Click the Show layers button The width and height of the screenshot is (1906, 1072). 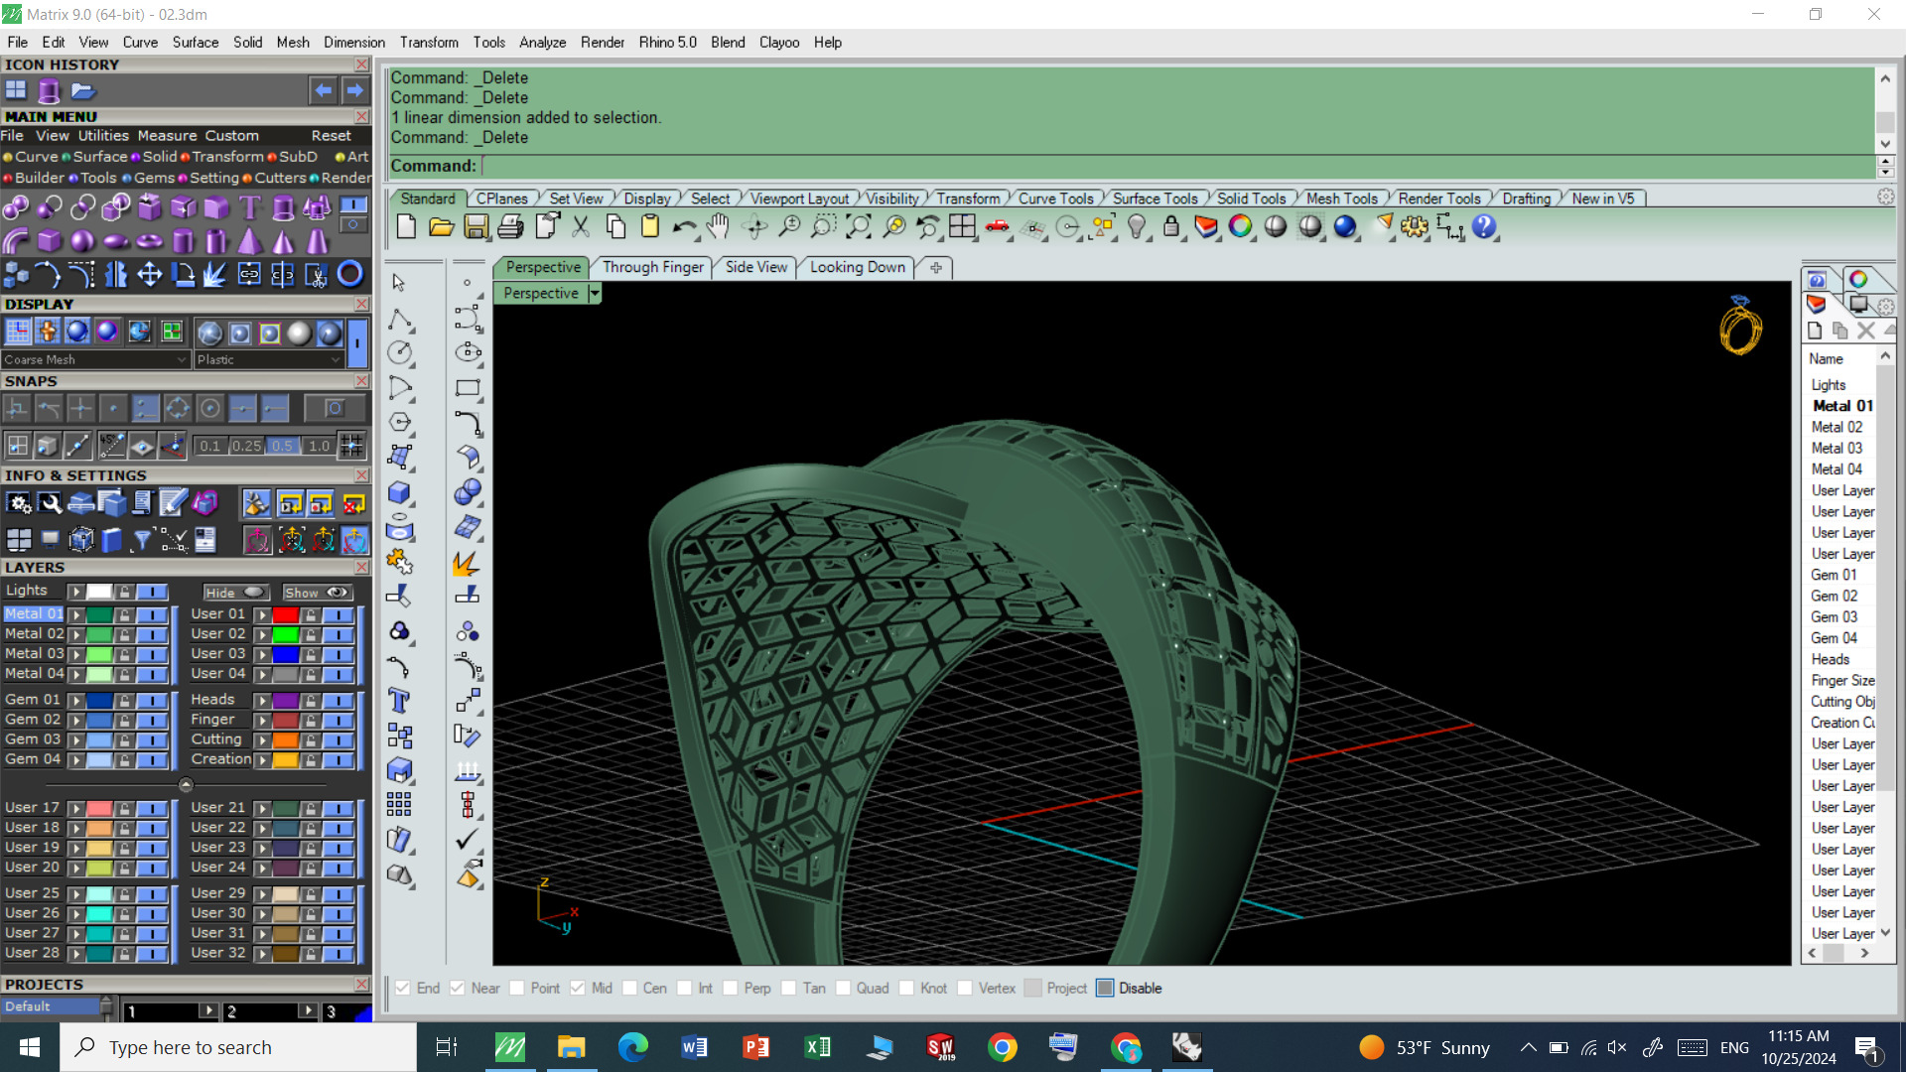[317, 593]
